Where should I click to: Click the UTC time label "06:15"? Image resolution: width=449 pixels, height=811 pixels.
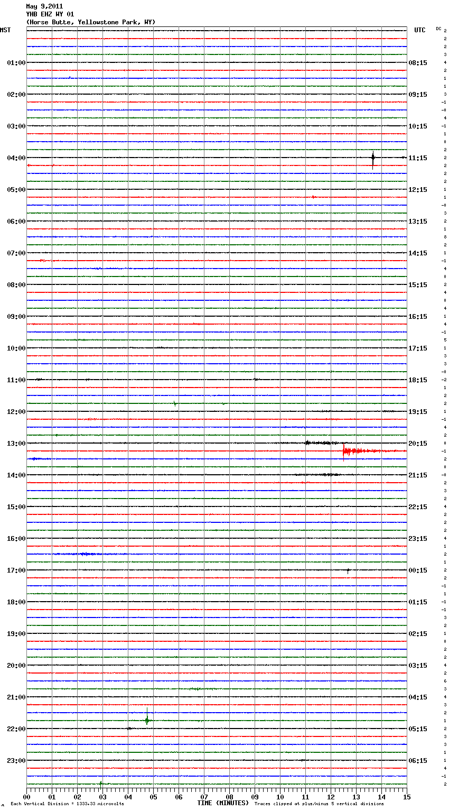click(418, 761)
